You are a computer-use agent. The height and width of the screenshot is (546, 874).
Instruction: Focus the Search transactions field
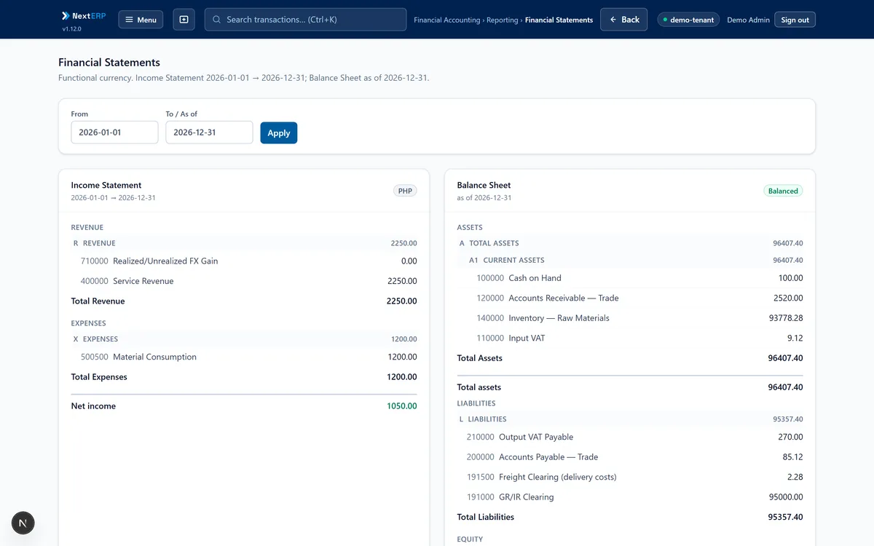(305, 20)
